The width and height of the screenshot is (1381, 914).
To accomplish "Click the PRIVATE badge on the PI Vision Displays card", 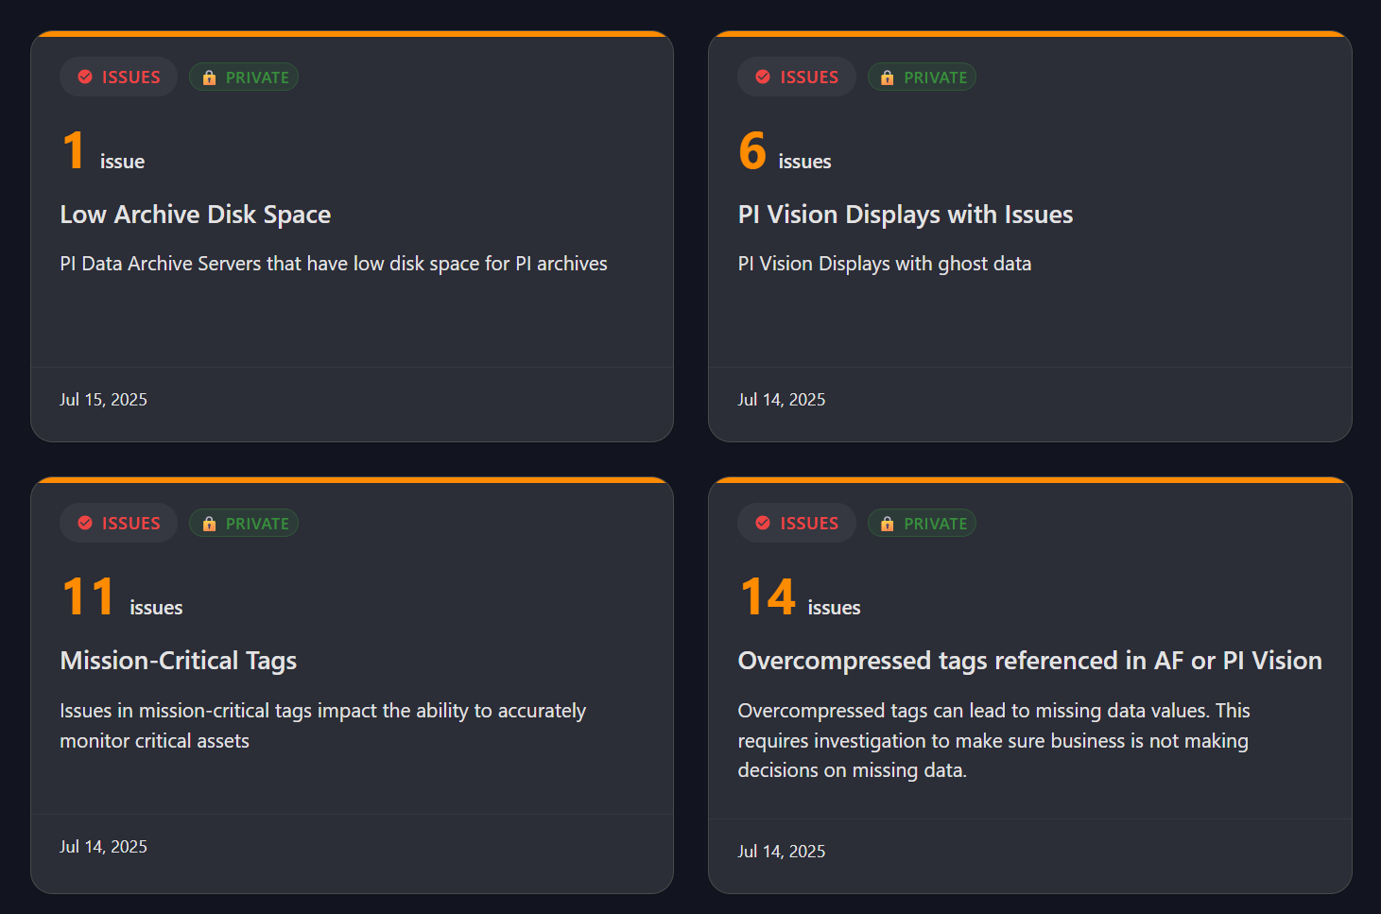I will point(922,78).
